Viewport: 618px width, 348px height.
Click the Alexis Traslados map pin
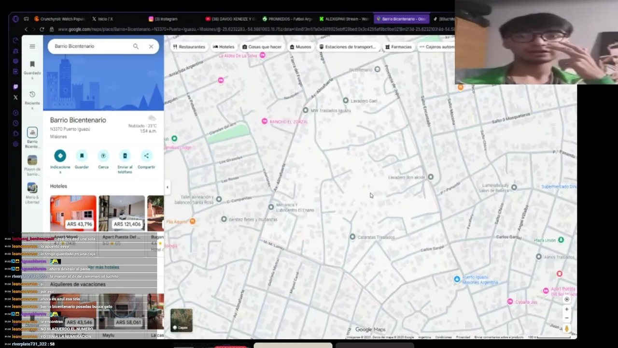point(539,257)
